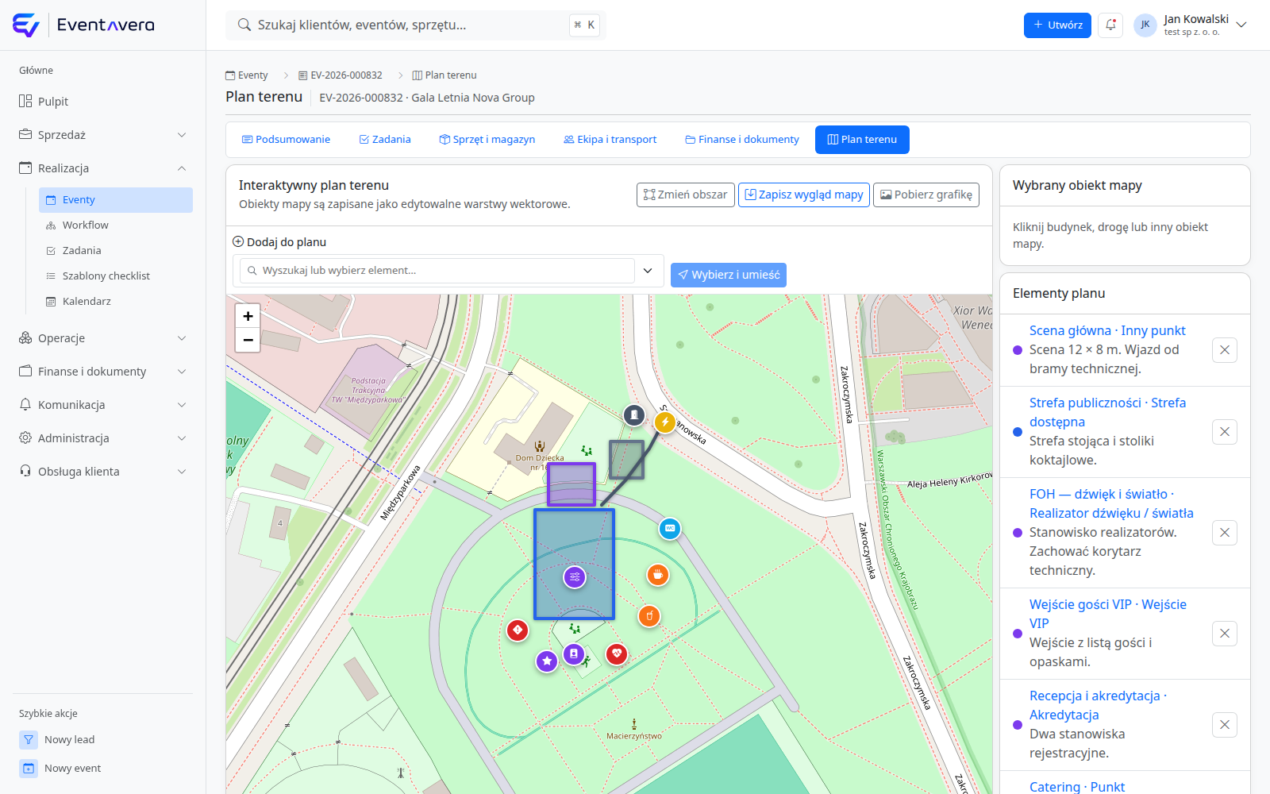
Task: Zoom in on the map
Action: click(248, 316)
